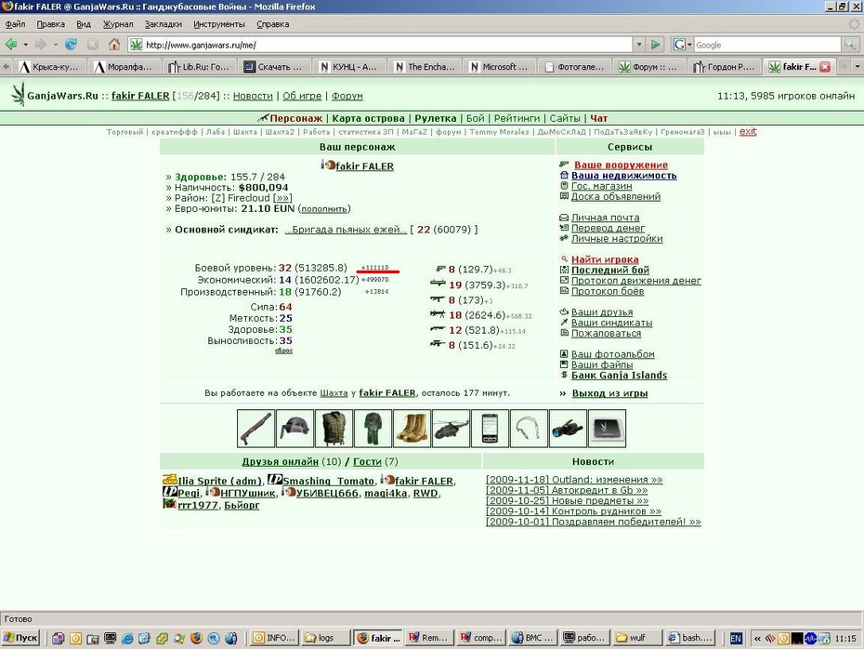Open Личная почта link
The image size is (864, 649).
click(x=605, y=218)
